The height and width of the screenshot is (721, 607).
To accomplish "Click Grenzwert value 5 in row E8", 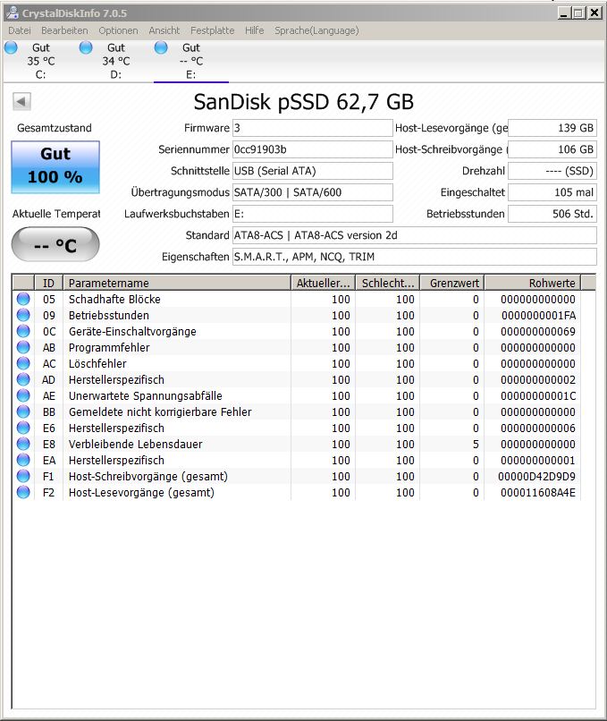I will coord(476,445).
